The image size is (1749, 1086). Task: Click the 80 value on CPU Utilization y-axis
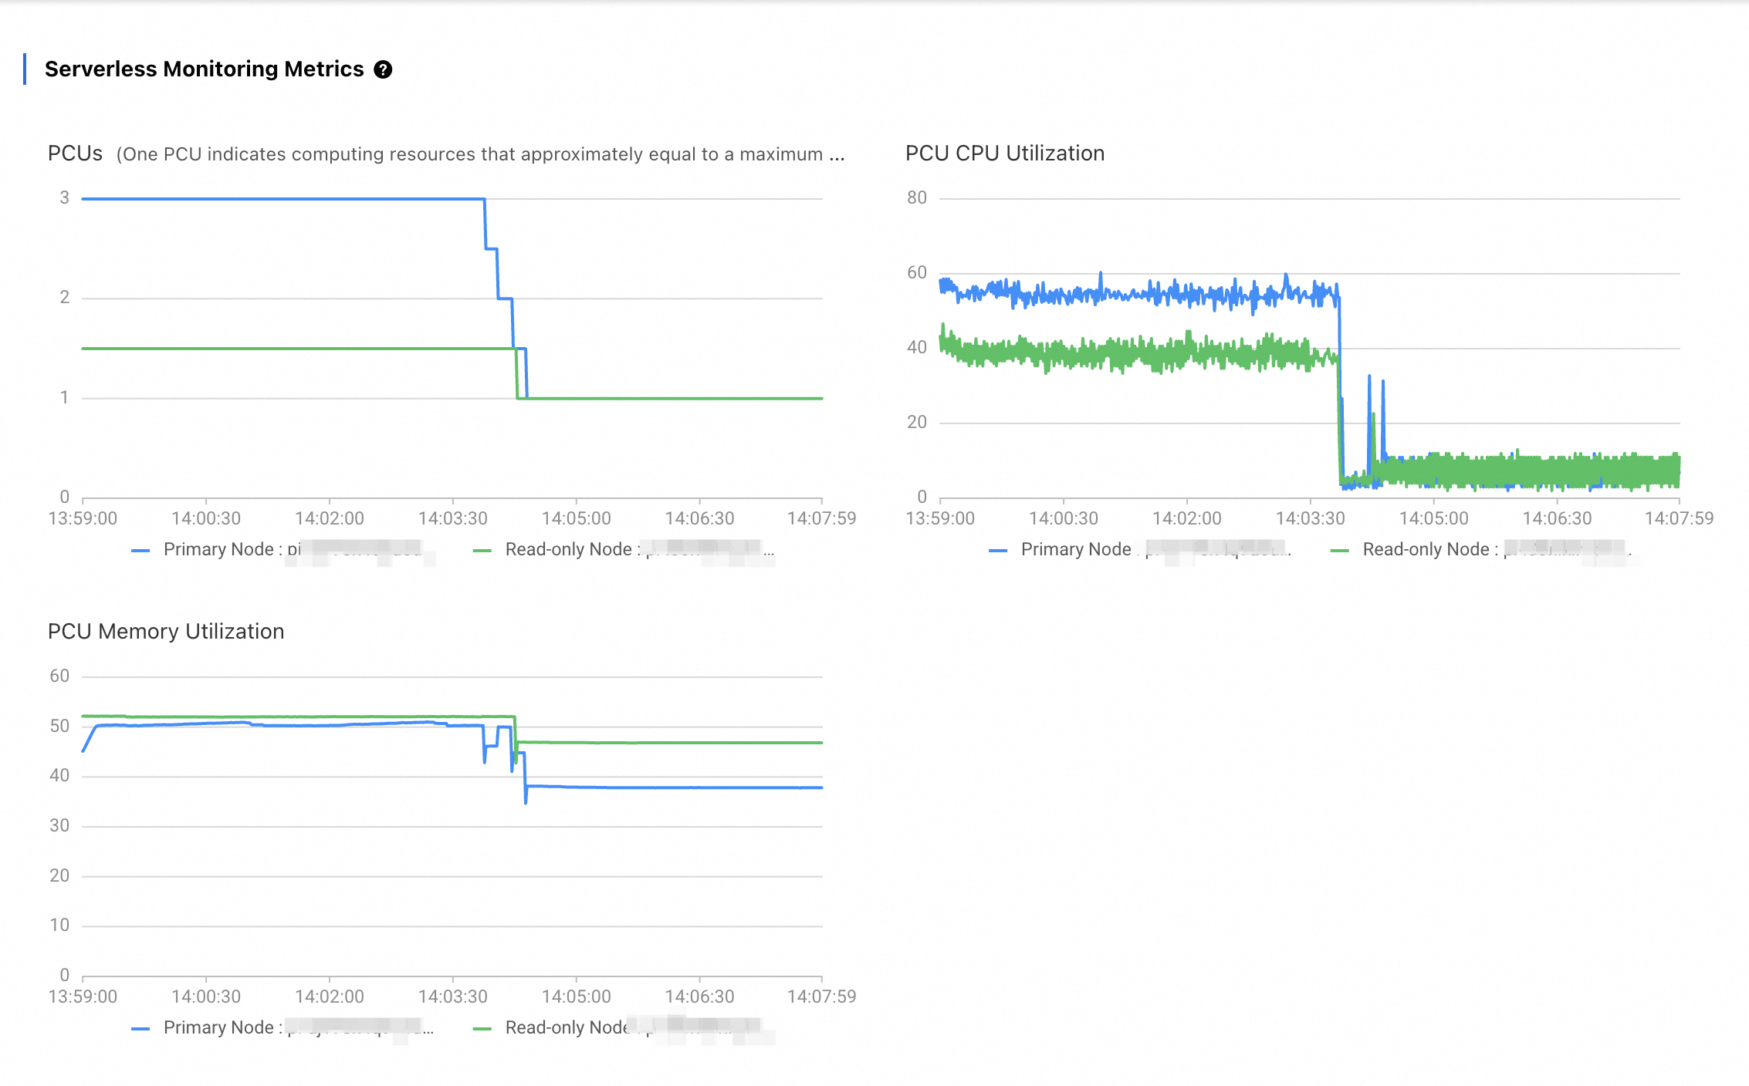(917, 198)
